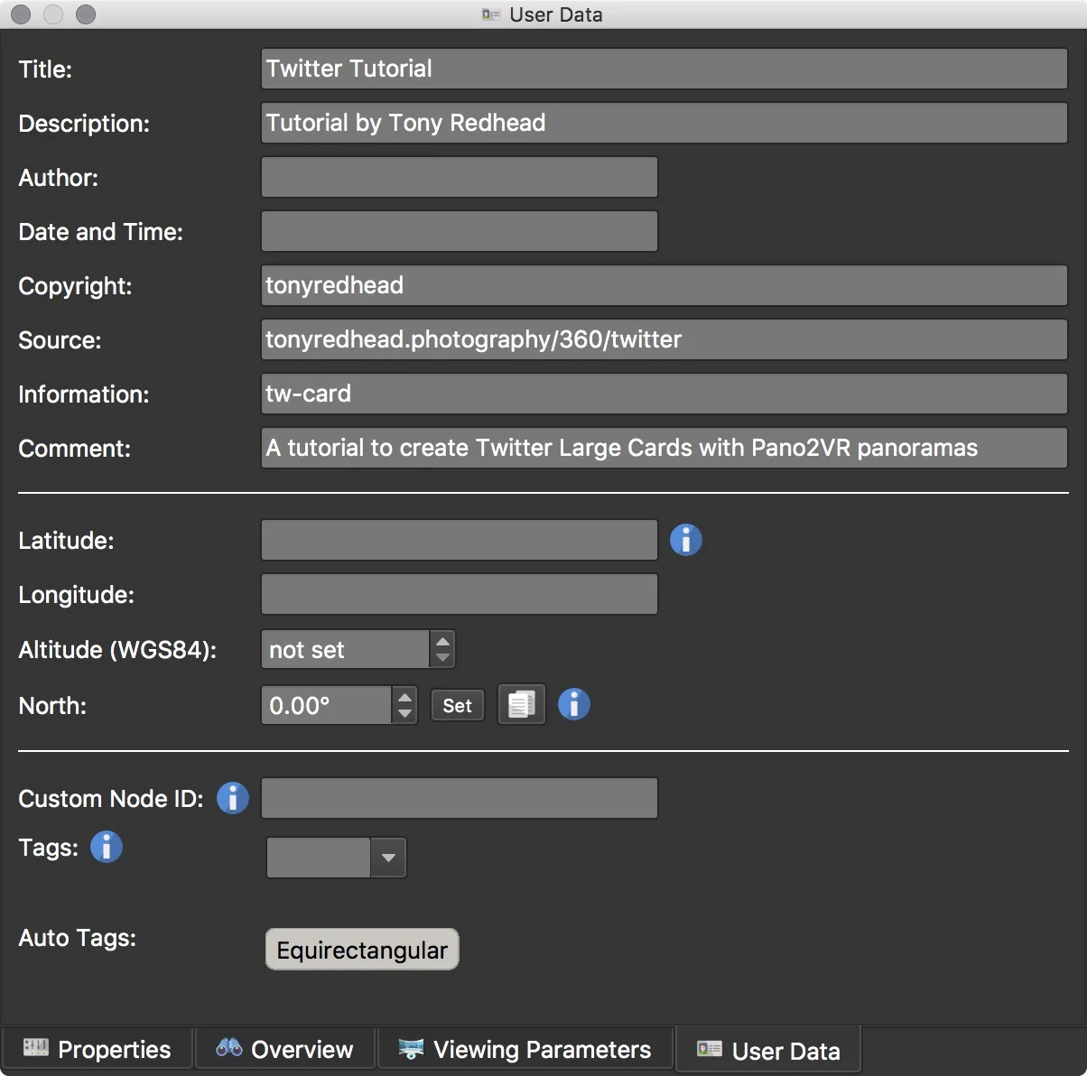Click the Set button for North
This screenshot has width=1087, height=1076.
click(458, 706)
